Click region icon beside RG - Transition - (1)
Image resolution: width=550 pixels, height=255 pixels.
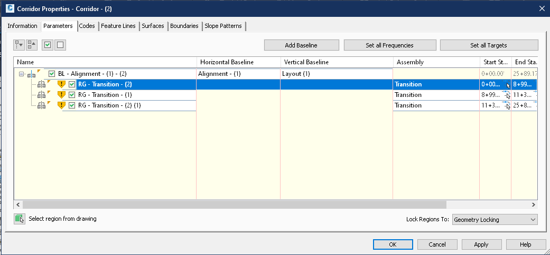pos(42,95)
